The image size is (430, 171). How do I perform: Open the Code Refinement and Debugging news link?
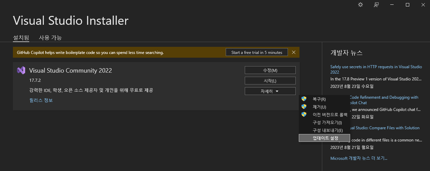click(384, 100)
